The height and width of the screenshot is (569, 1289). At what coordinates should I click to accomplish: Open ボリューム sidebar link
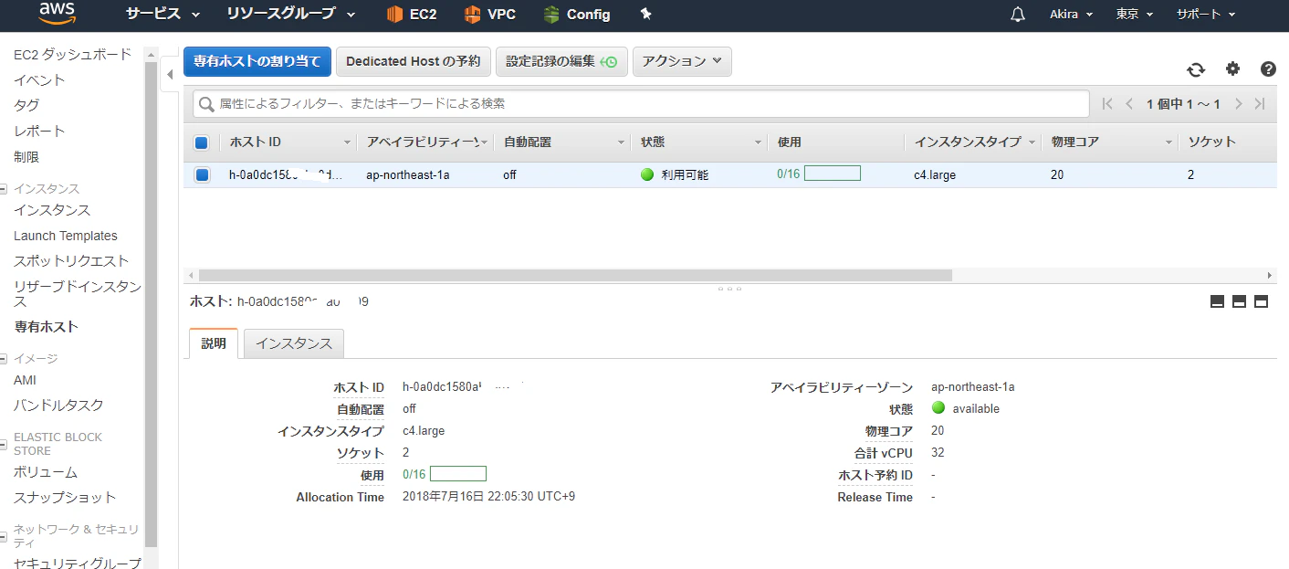tap(46, 473)
